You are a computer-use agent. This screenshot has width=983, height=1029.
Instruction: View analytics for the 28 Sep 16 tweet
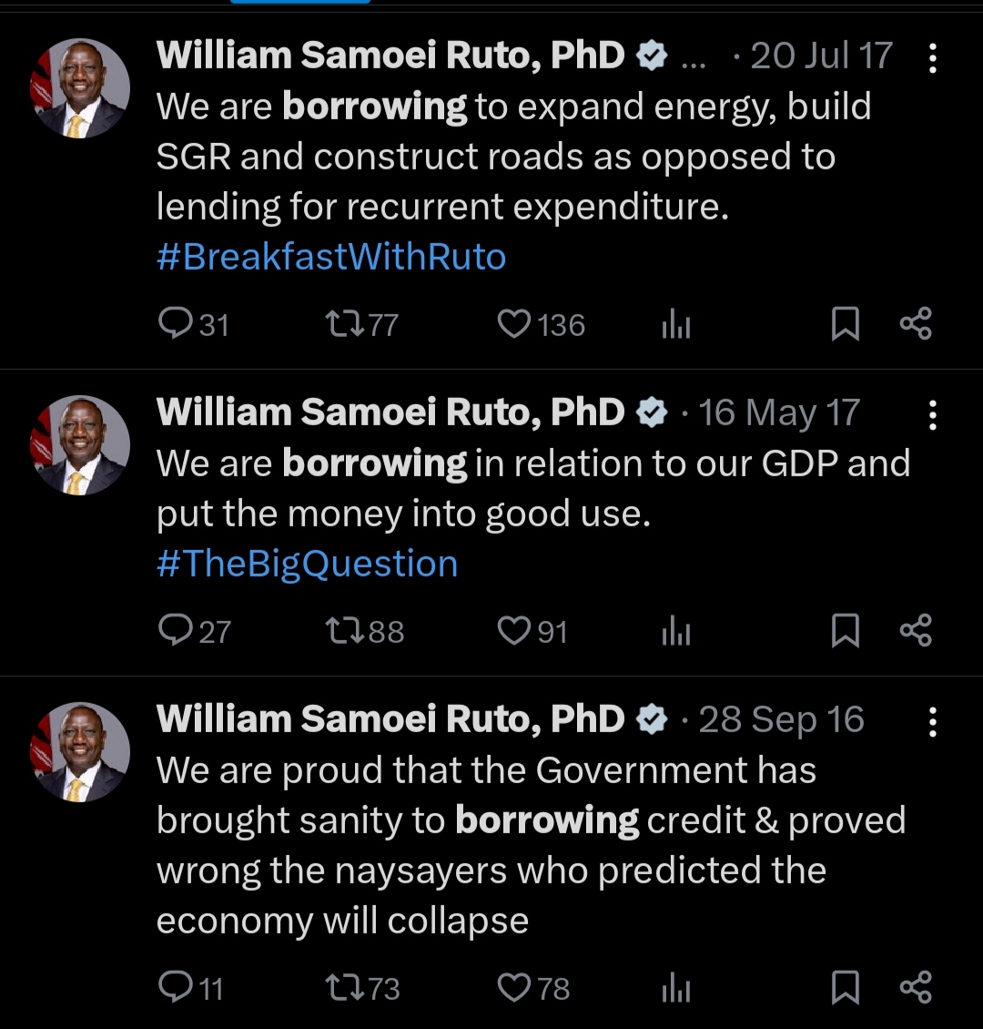[x=675, y=988]
